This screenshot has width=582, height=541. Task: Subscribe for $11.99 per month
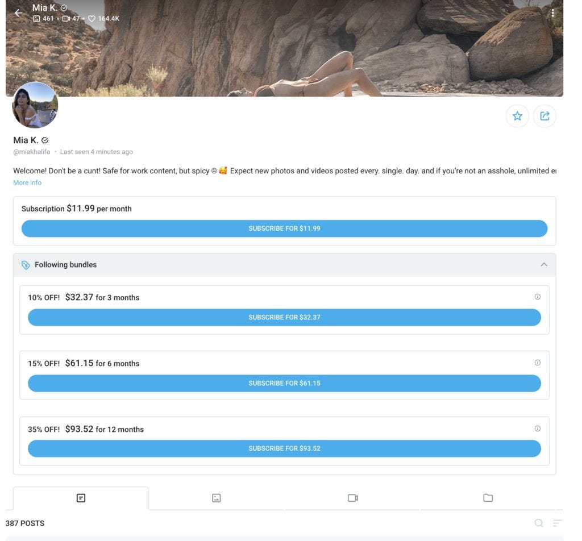[284, 228]
